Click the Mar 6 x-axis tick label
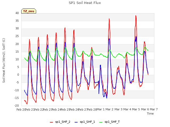This screenshot has width=170, height=127. [x=145, y=109]
